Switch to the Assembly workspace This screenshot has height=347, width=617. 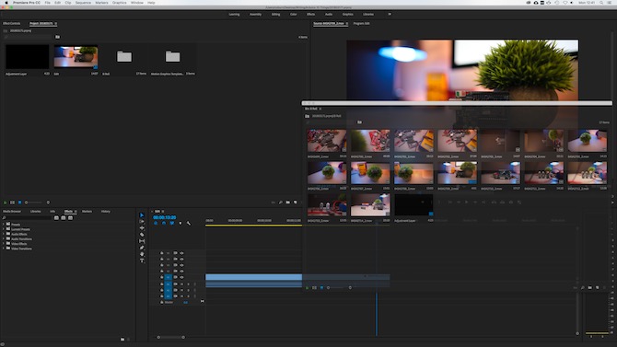255,14
